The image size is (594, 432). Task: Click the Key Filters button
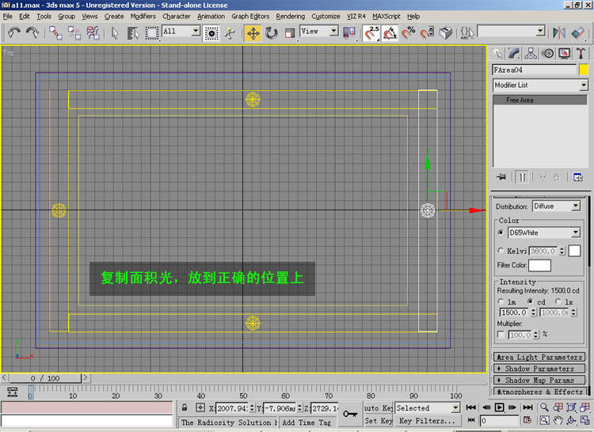pyautogui.click(x=428, y=421)
